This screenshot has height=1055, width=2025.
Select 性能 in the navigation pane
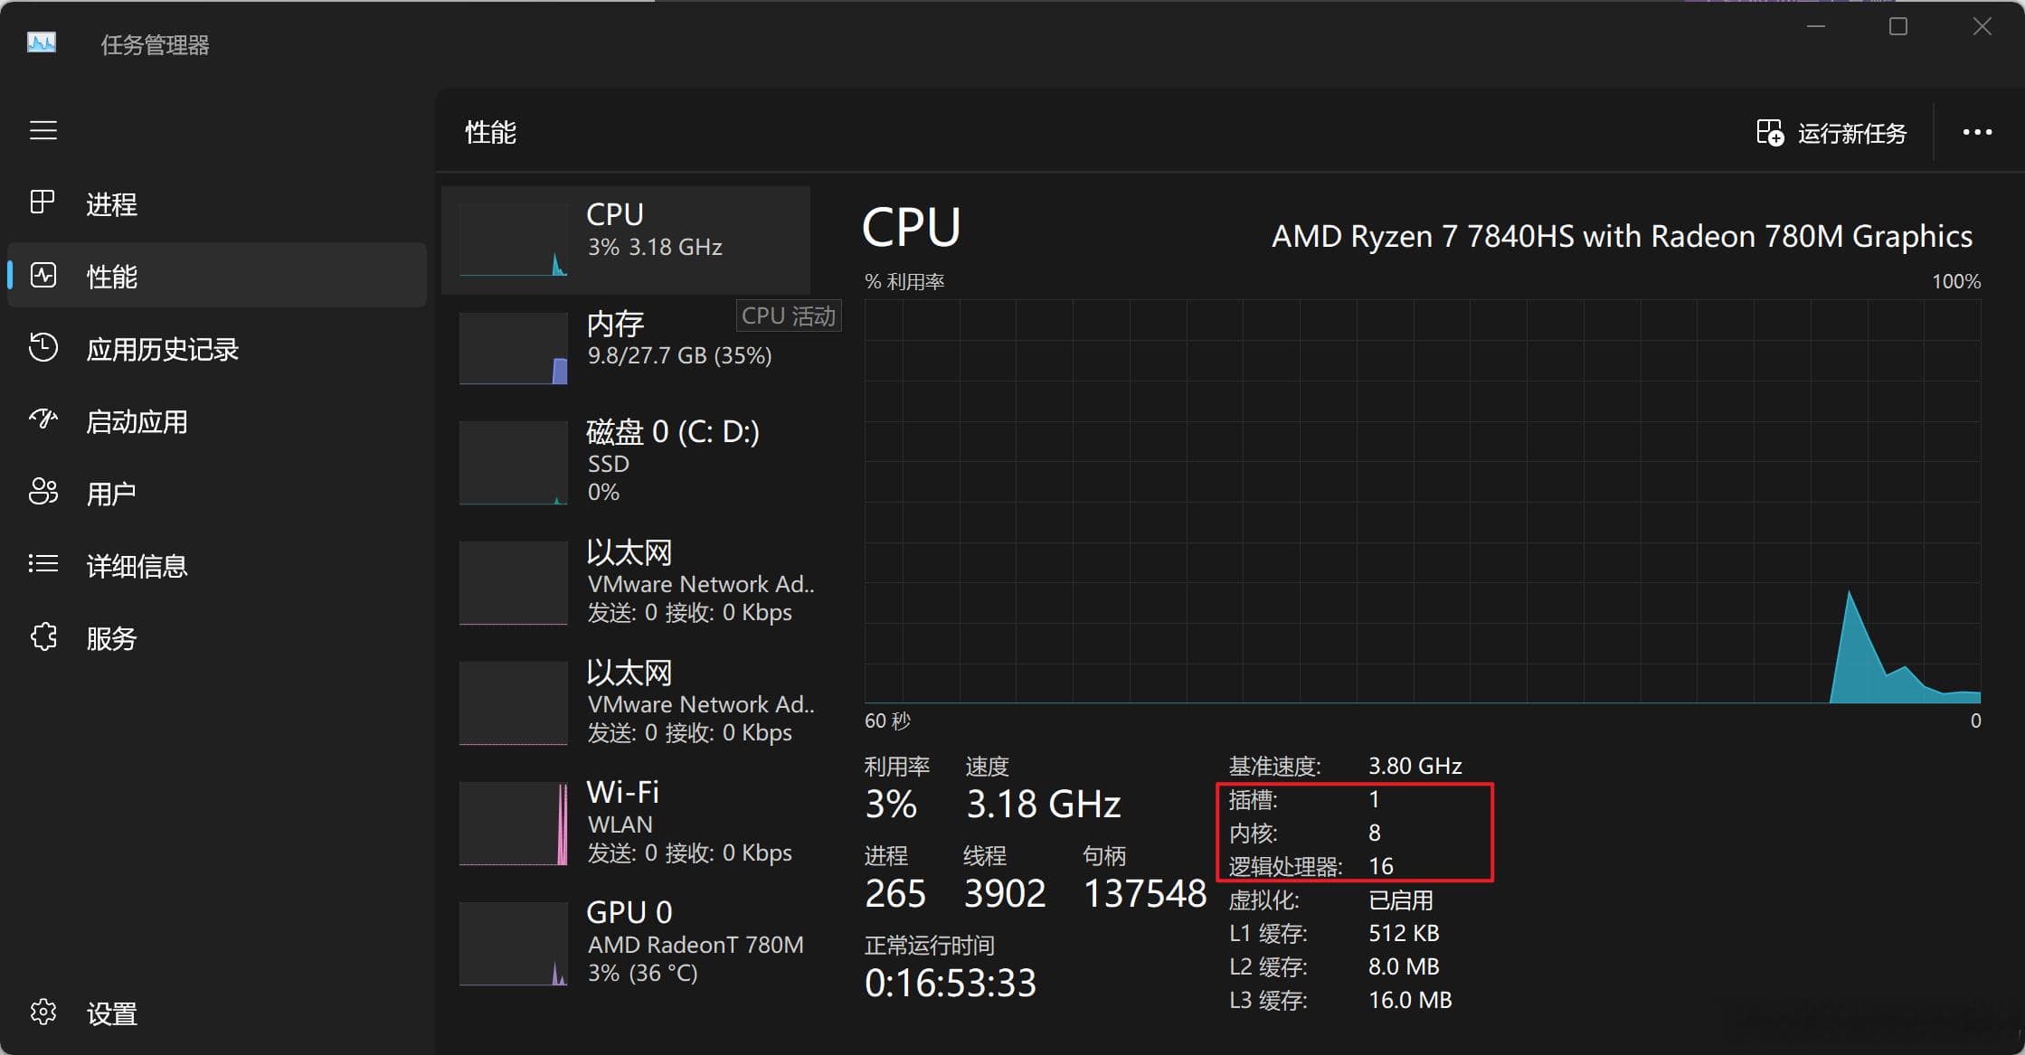coord(217,276)
